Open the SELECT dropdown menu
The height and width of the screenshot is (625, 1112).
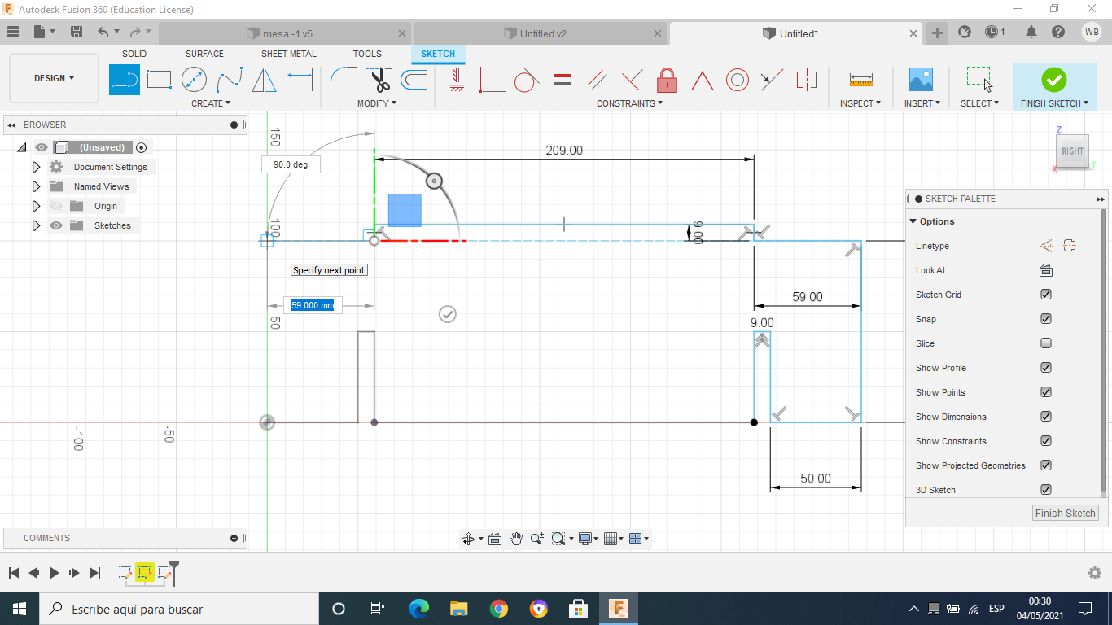pos(979,103)
